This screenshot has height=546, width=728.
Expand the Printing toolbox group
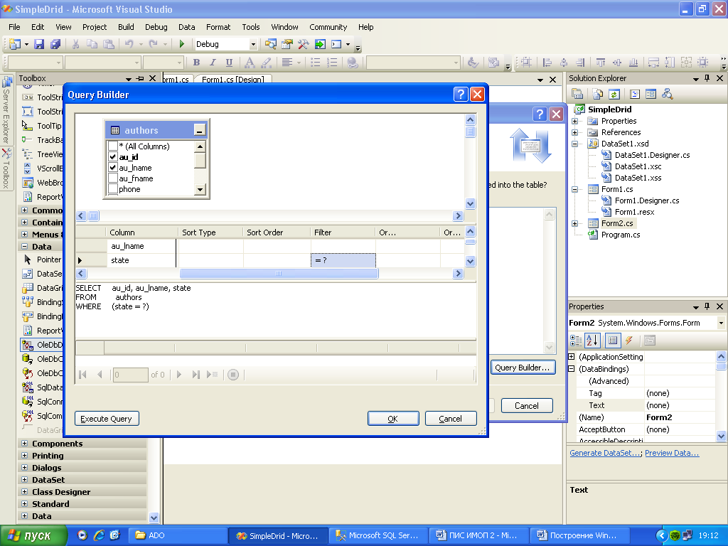click(25, 456)
